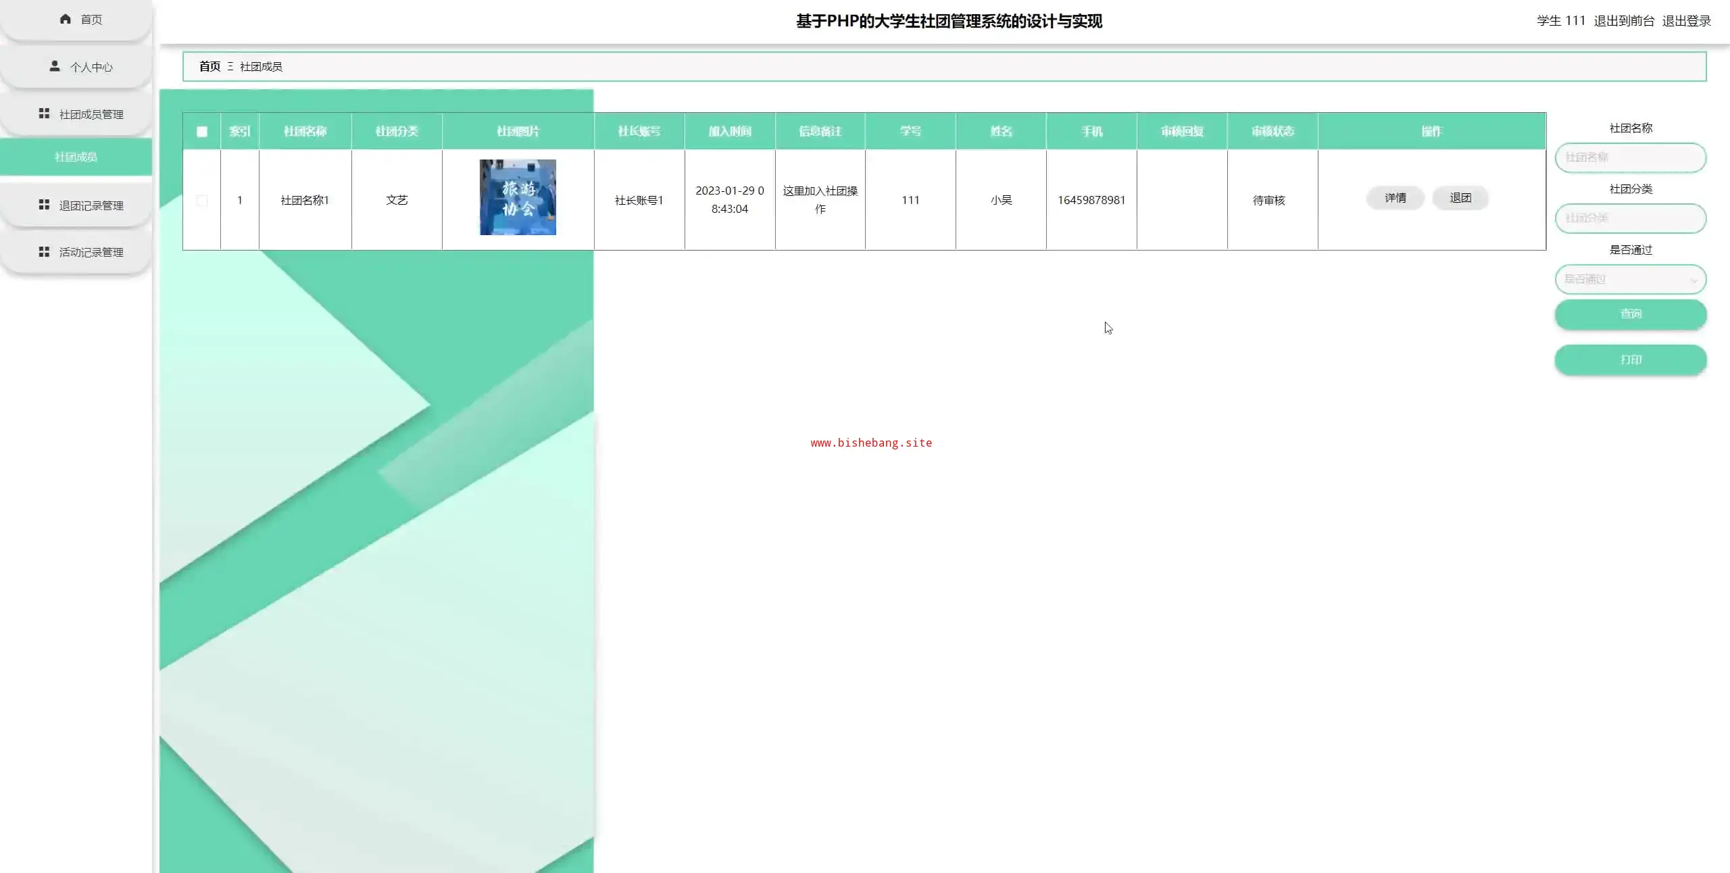Click the 退团 button in row 1
The image size is (1730, 873).
tap(1460, 198)
